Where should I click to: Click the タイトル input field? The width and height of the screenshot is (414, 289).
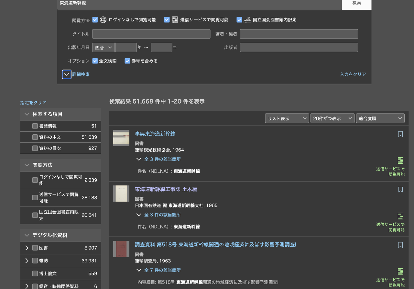pos(151,34)
